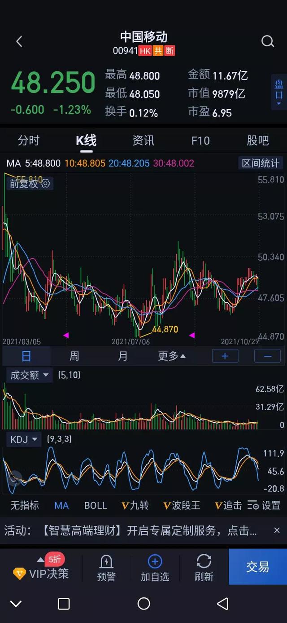287x623 pixels.
Task: Tap the current price 48.250
Action: 53,83
